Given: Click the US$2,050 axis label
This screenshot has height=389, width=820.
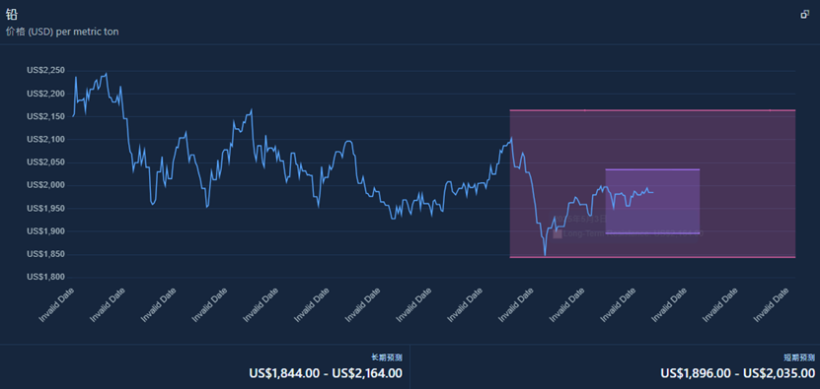Looking at the screenshot, I should [46, 162].
